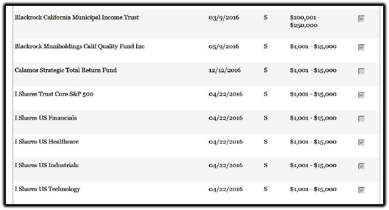Click Blackrock Muniholdings Calif Quality Fund Inc name
The width and height of the screenshot is (389, 210).
pos(80,47)
